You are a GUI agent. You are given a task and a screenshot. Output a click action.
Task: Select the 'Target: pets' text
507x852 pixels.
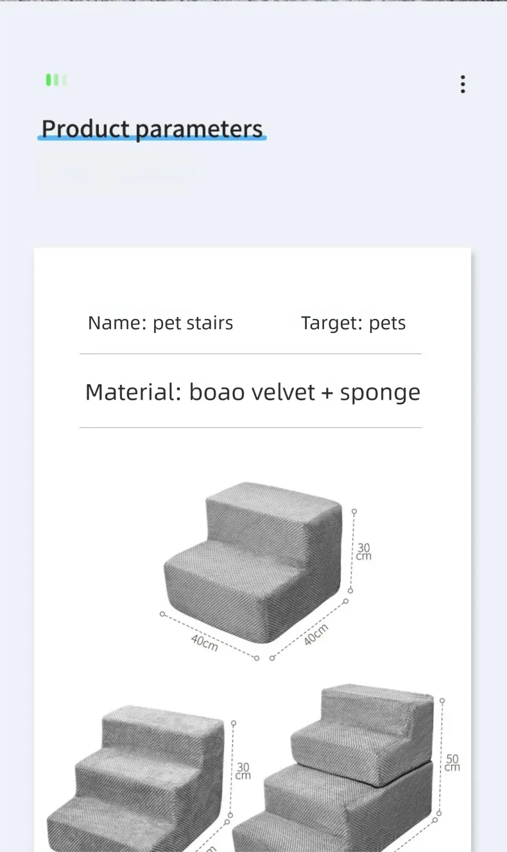pyautogui.click(x=353, y=323)
